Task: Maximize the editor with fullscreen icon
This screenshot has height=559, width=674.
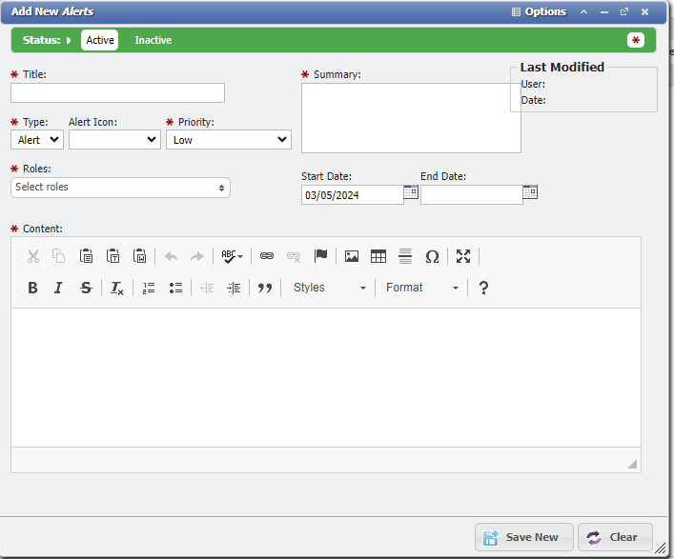Action: tap(463, 256)
